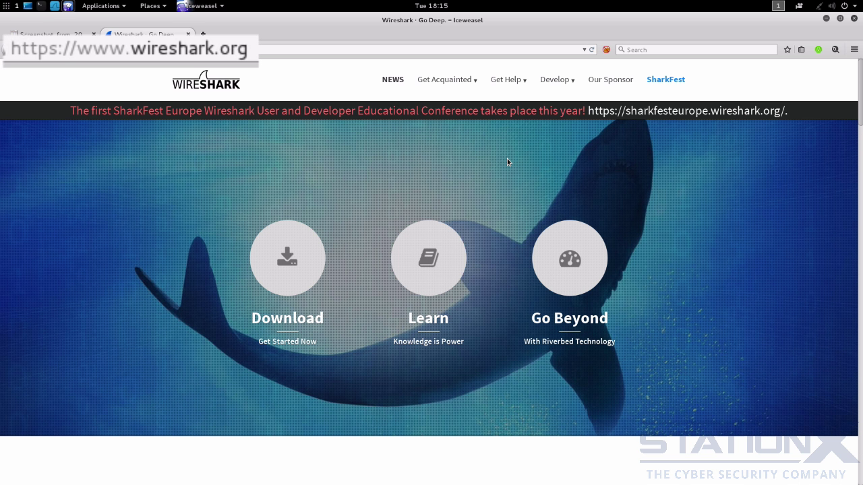863x485 pixels.
Task: Open the Places menu
Action: point(153,5)
